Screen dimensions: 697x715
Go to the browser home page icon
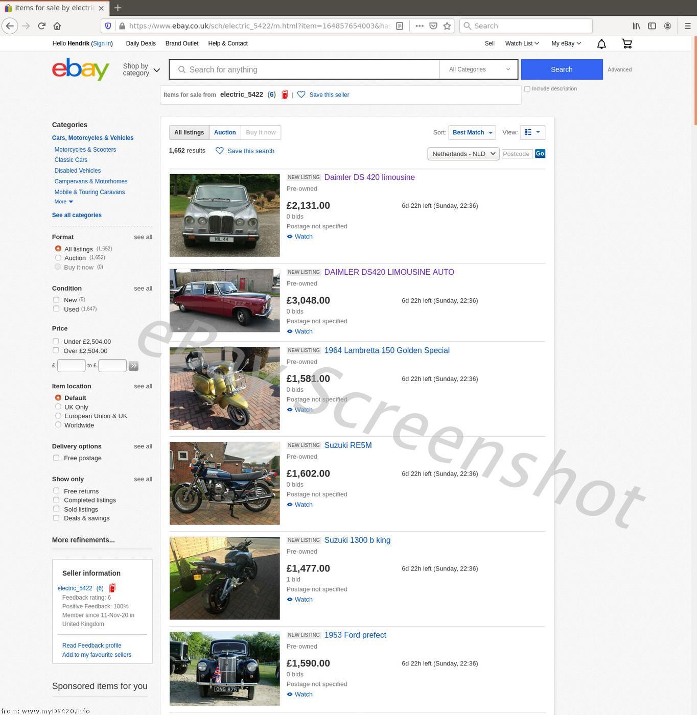57,26
